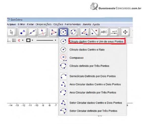Open the point capturing dropdown arrow
Screen dimensions: 144x124
pyautogui.click(x=23, y=40)
